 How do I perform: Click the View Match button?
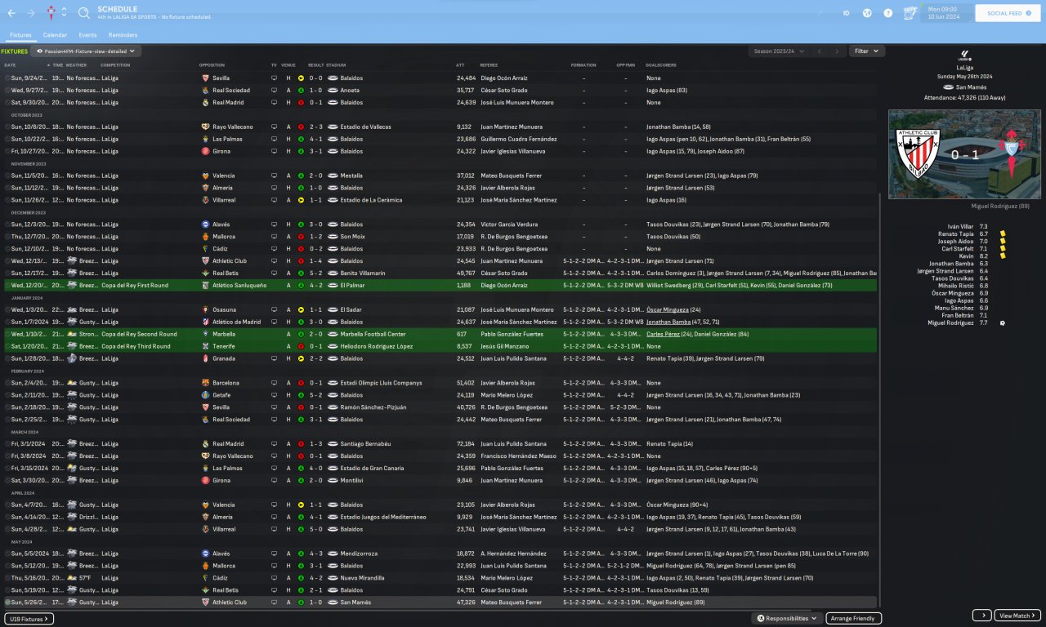(1018, 616)
